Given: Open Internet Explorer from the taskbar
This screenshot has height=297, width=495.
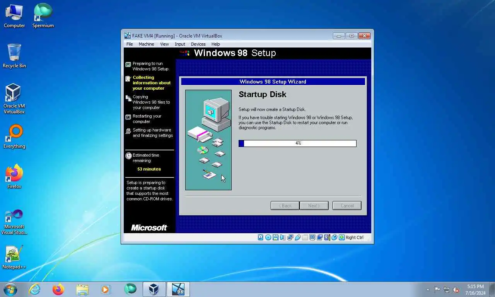Looking at the screenshot, I should tap(35, 289).
